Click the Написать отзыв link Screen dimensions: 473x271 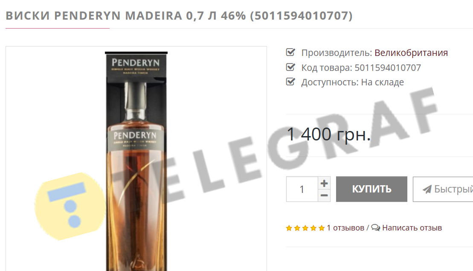[x=412, y=228]
